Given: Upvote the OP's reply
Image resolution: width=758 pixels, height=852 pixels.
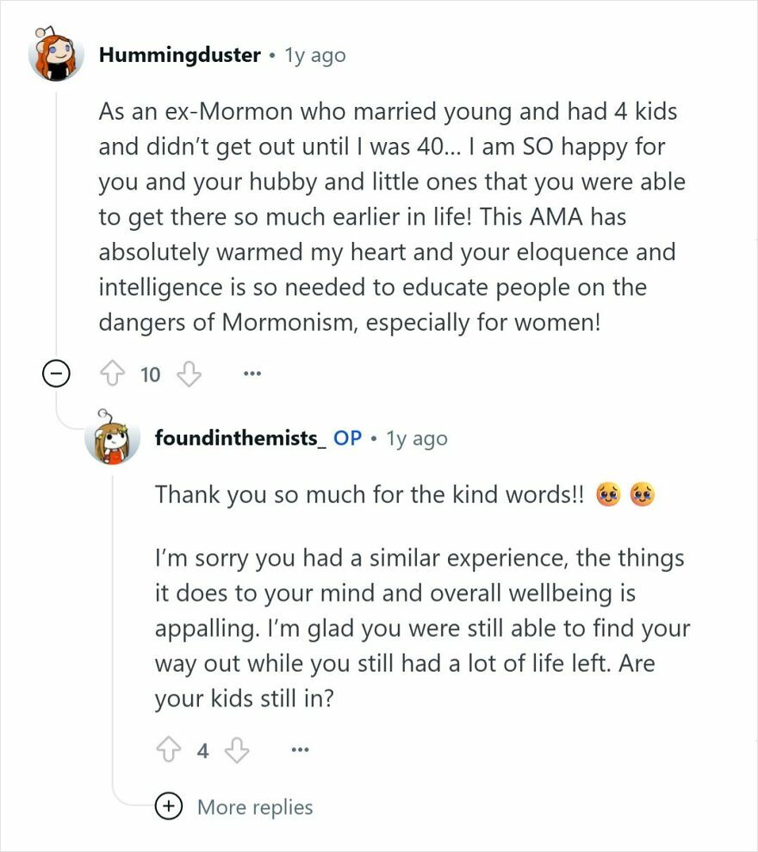Looking at the screenshot, I should (170, 749).
